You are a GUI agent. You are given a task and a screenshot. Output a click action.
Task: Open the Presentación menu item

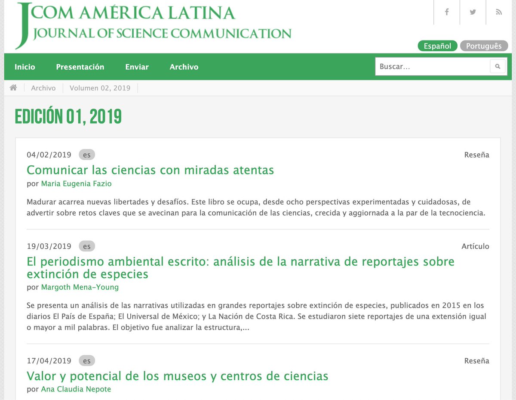(80, 67)
